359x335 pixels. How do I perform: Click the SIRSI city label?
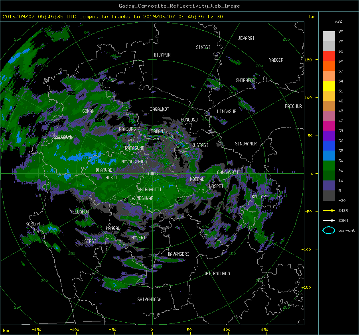point(90,241)
